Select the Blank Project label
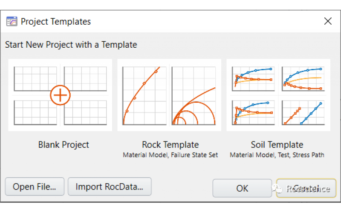This screenshot has width=341, height=213. tap(64, 145)
